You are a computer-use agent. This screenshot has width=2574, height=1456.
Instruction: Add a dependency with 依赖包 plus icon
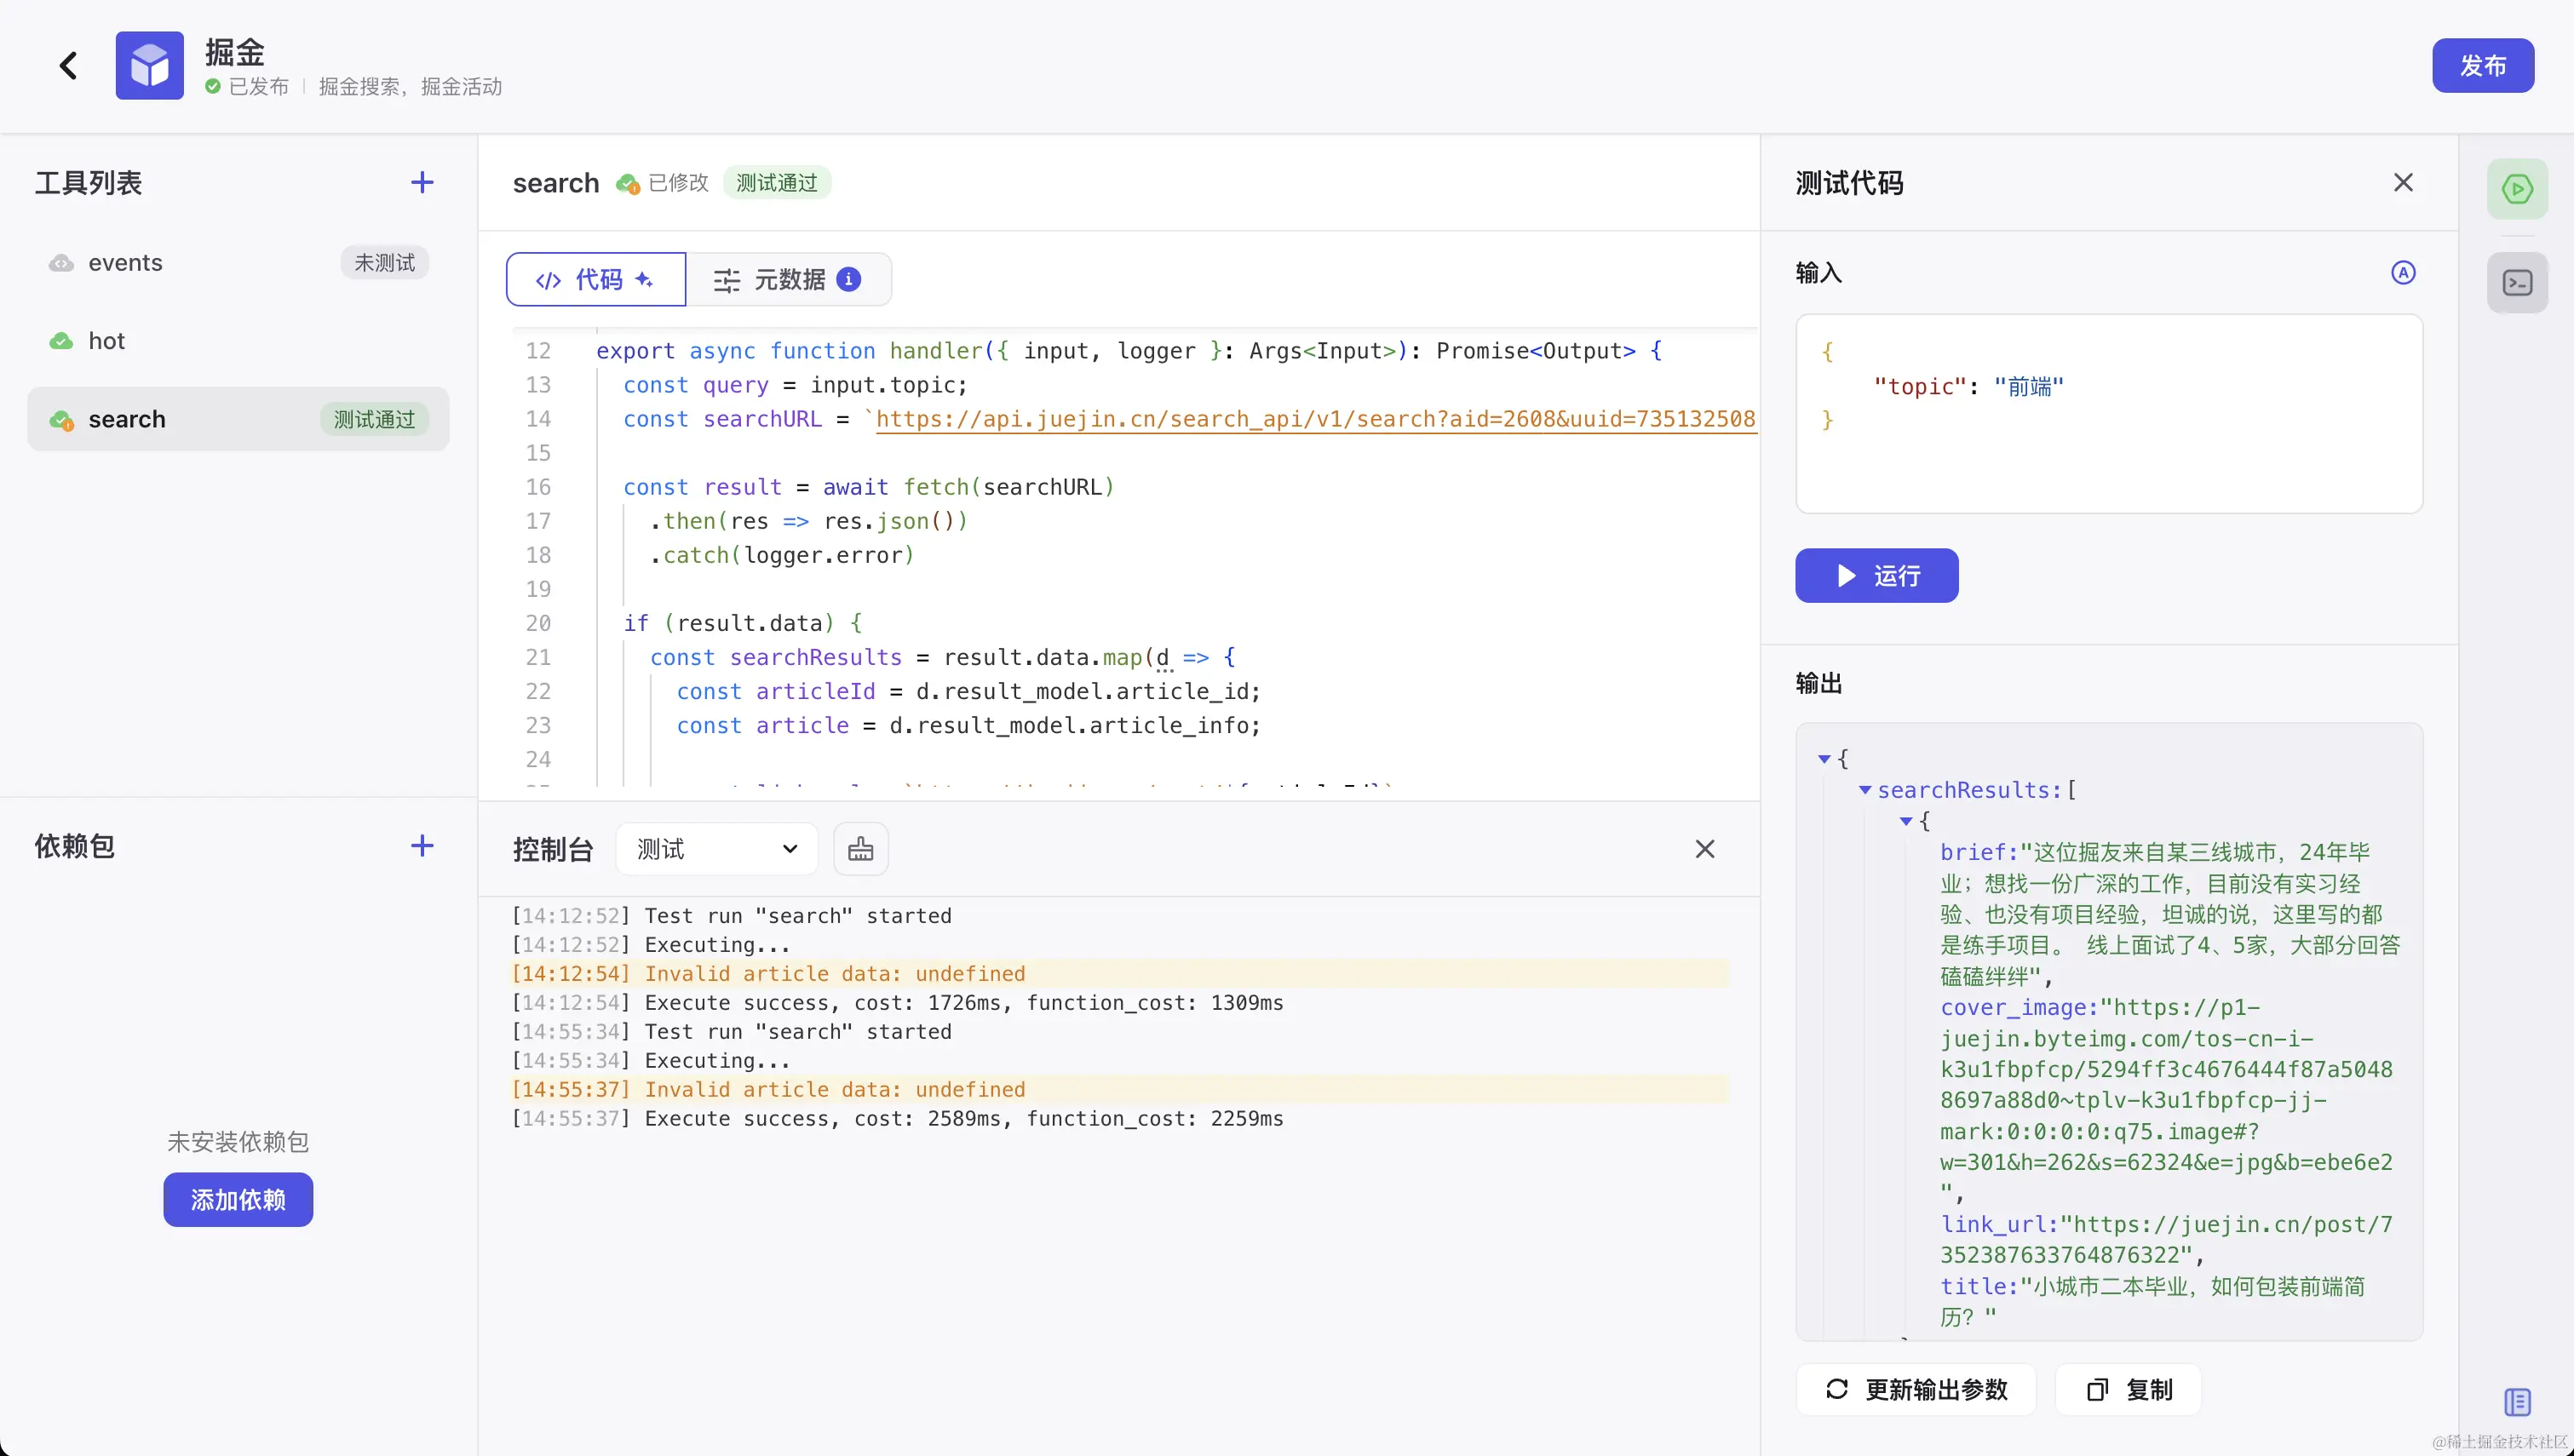tap(422, 846)
